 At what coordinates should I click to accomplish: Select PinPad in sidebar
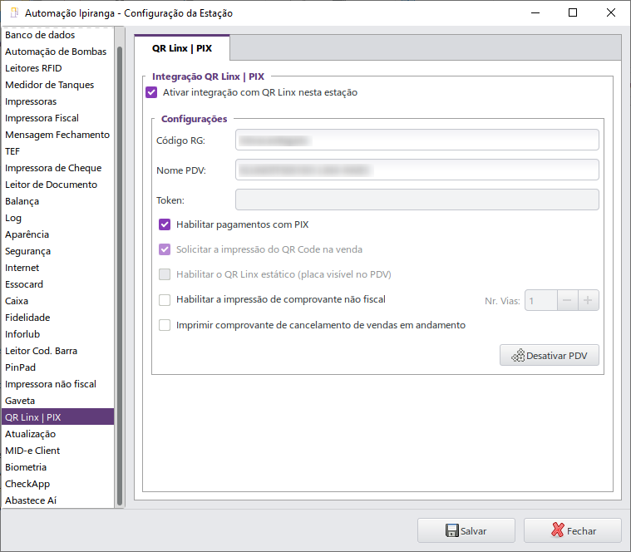(57, 367)
